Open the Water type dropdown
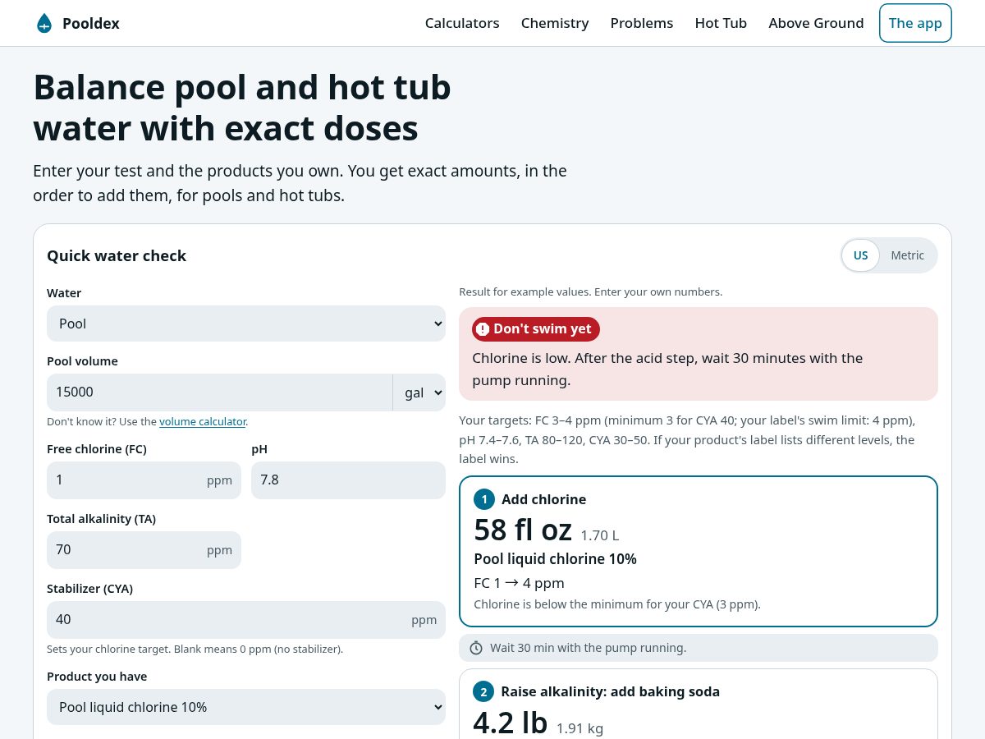The width and height of the screenshot is (985, 739). pyautogui.click(x=246, y=324)
